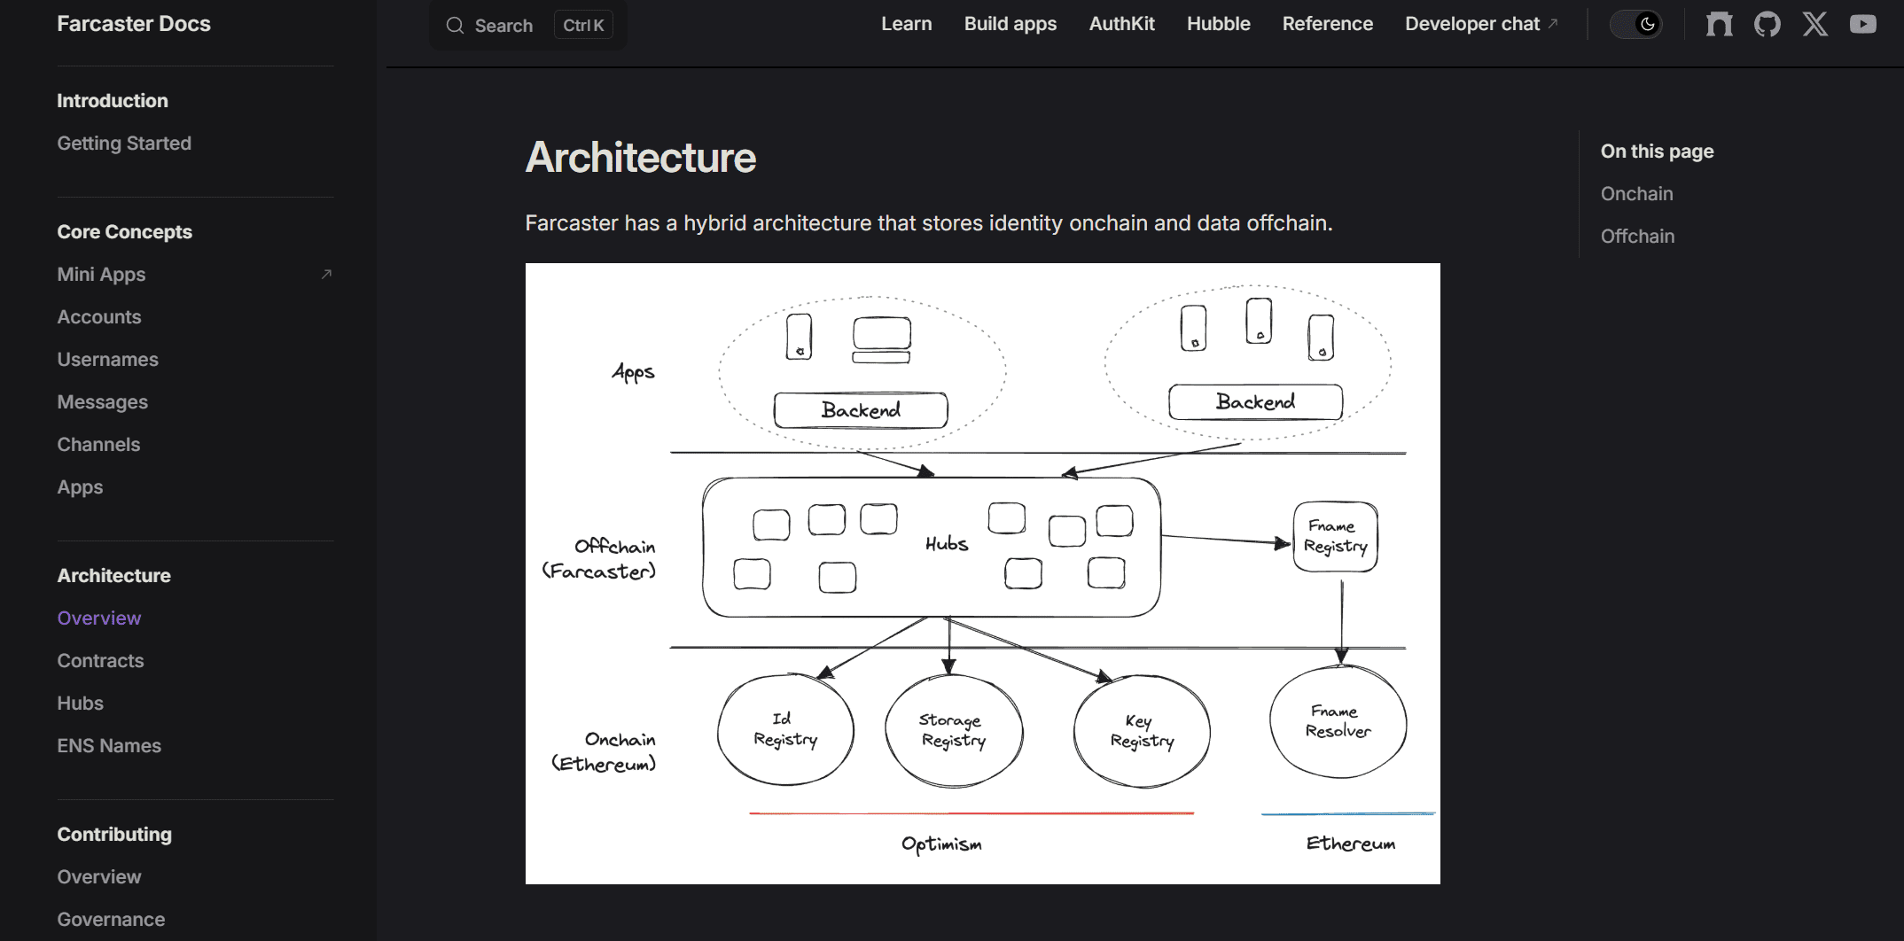The height and width of the screenshot is (941, 1904).
Task: Click external arrow next to Developer chat
Action: [x=1553, y=24]
